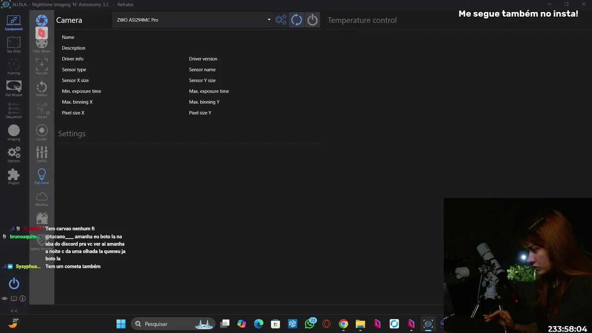The image size is (592, 333).
Task: Select the Weather cloud equipment tab
Action: coord(42,198)
